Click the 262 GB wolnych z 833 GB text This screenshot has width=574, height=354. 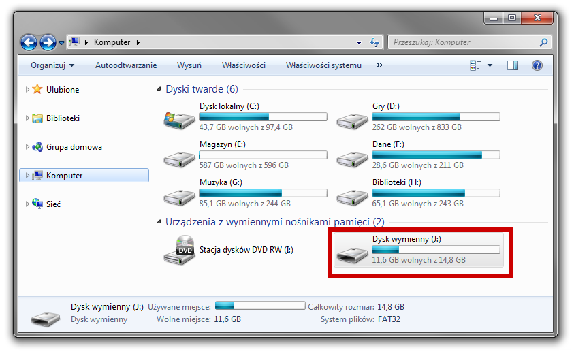coord(417,127)
